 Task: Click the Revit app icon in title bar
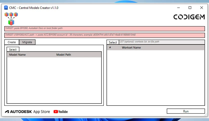tap(6, 8)
